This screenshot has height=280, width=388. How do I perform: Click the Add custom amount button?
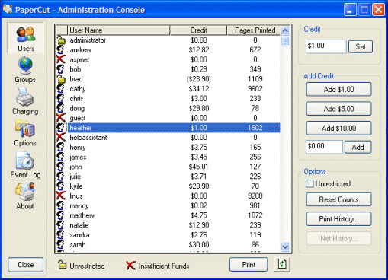[358, 147]
